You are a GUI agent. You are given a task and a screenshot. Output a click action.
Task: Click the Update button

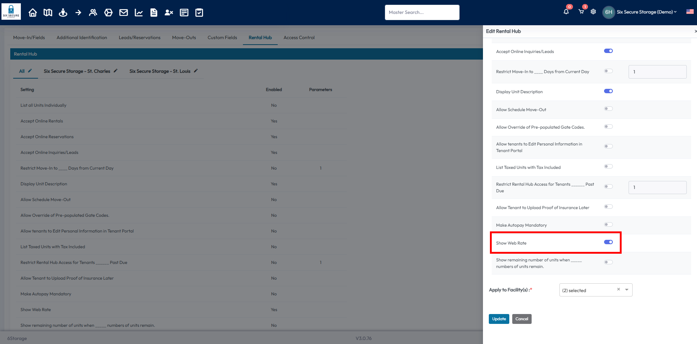[x=499, y=319]
